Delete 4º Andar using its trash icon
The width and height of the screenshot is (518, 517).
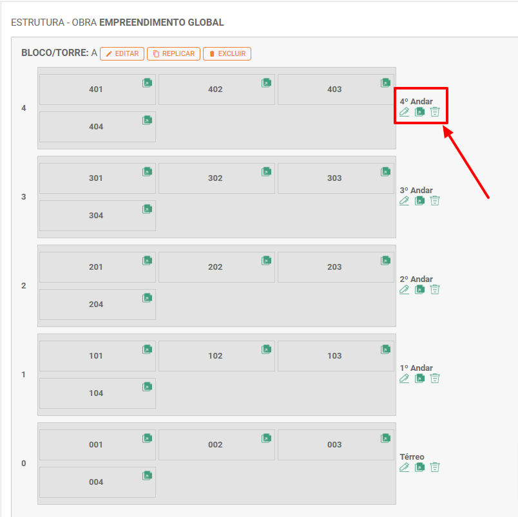[x=435, y=112]
